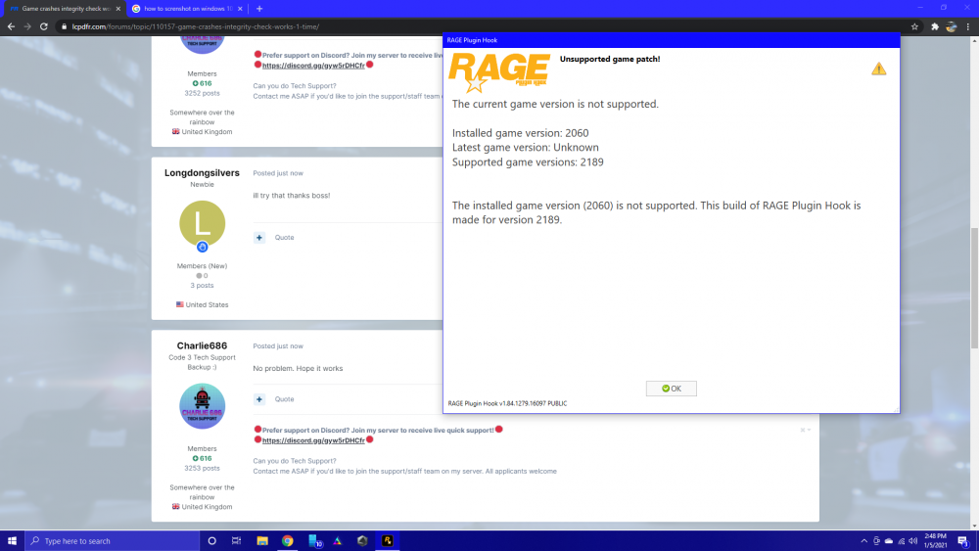
Task: Open the discord.gg link in the top signature
Action: tap(313, 66)
